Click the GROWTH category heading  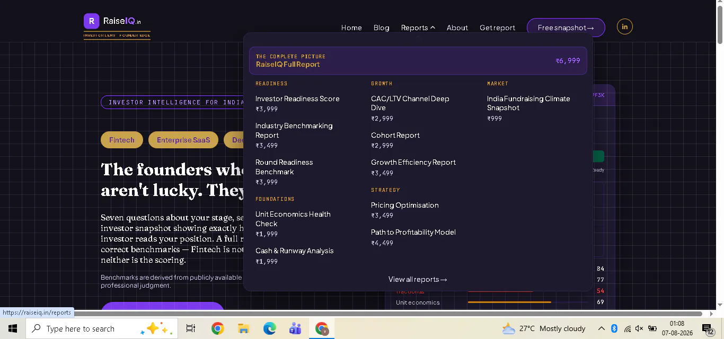tap(382, 83)
